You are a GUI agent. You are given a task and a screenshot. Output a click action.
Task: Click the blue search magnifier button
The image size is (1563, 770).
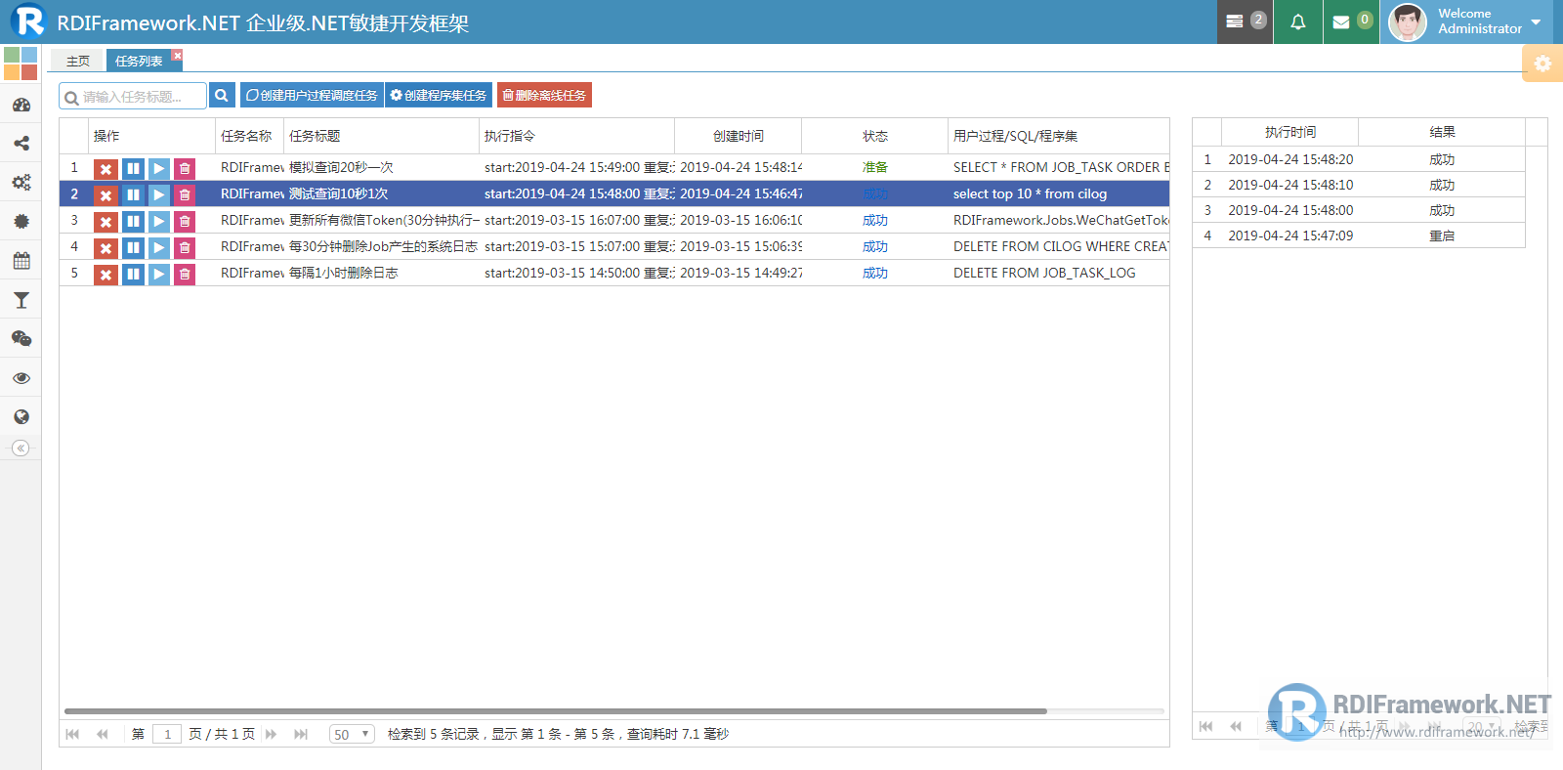(x=222, y=95)
